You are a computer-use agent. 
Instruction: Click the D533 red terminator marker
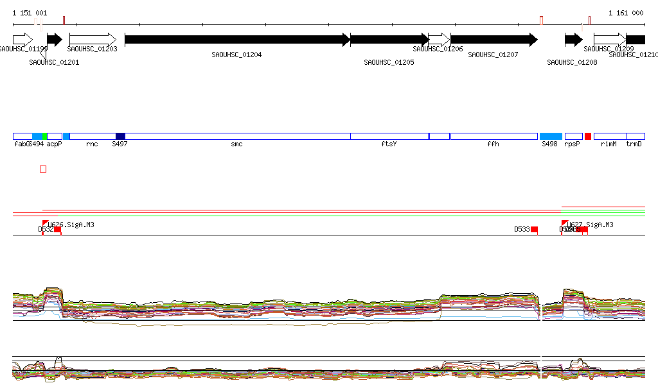534,229
